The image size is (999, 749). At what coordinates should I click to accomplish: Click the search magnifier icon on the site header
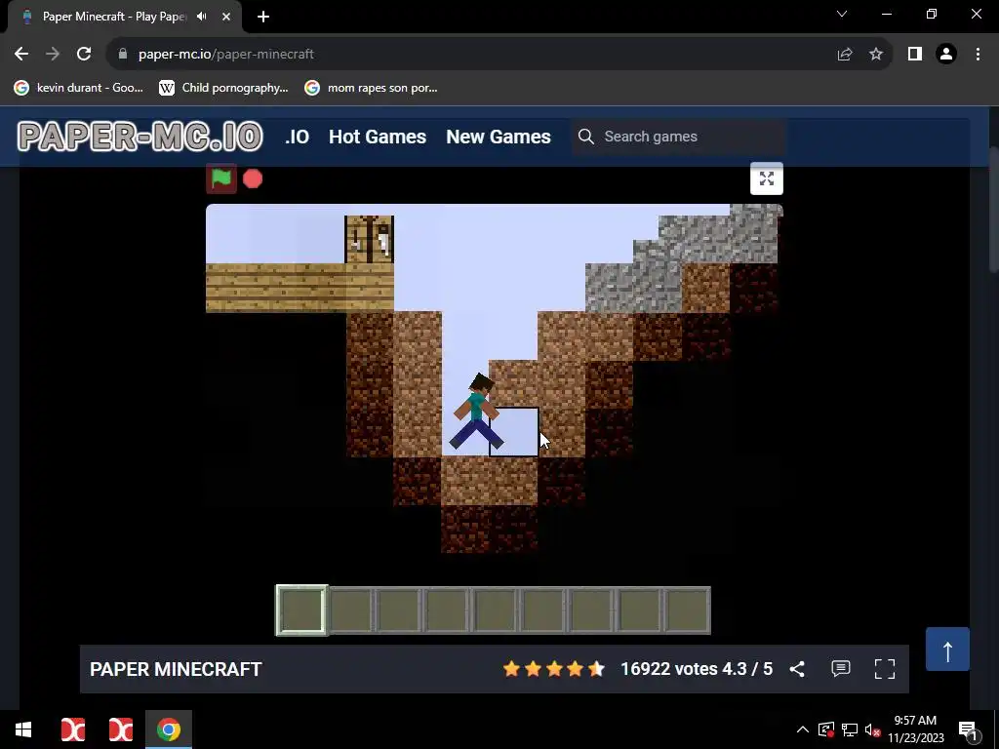[x=586, y=137]
